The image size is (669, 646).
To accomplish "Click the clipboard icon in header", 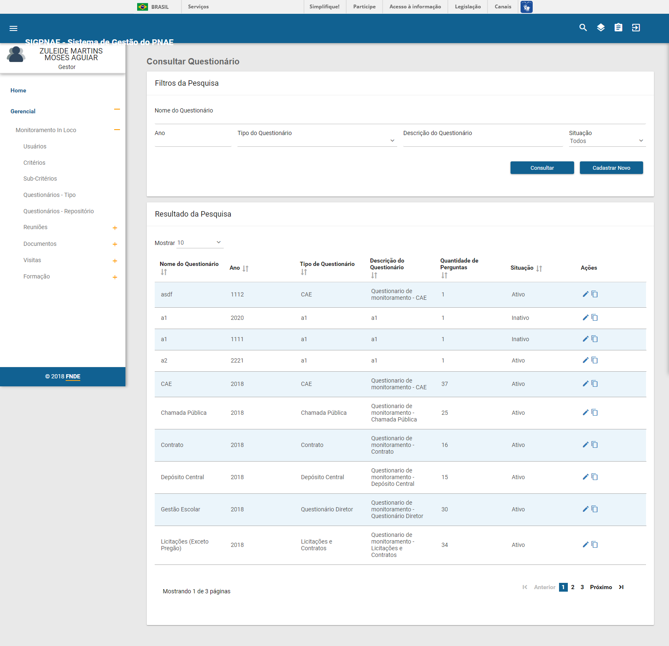I will 618,28.
